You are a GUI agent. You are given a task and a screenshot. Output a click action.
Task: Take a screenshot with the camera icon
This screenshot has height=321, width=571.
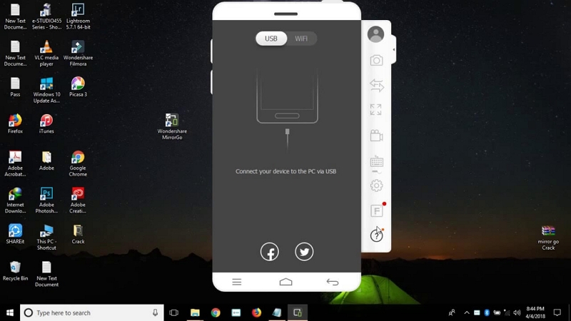[x=376, y=60]
